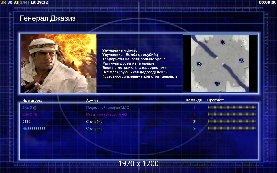The height and width of the screenshot is (173, 277).
Task: Click 'Улучшение - Бомба самоубийц' line
Action: click(x=130, y=55)
